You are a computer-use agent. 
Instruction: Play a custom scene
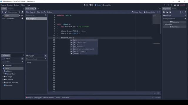178,5
